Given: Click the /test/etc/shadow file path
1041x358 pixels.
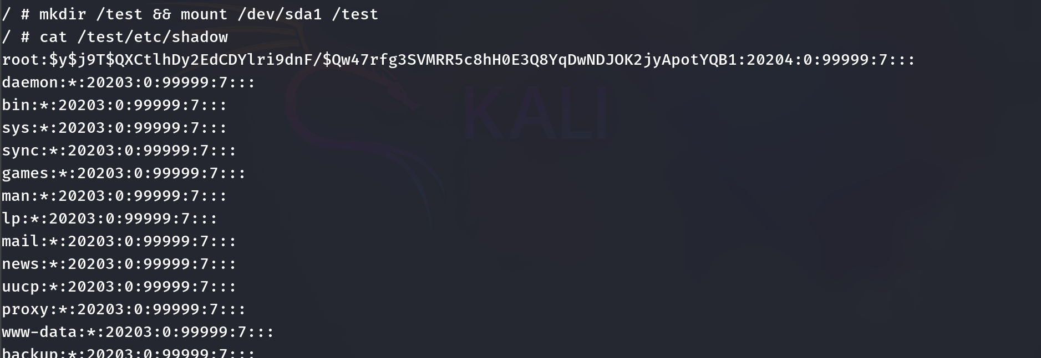Looking at the screenshot, I should (153, 37).
